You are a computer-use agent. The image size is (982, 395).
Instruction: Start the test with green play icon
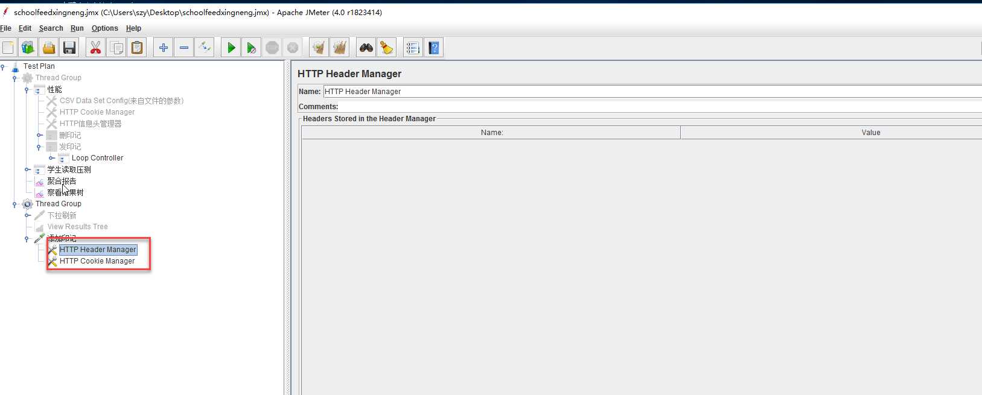coord(231,48)
